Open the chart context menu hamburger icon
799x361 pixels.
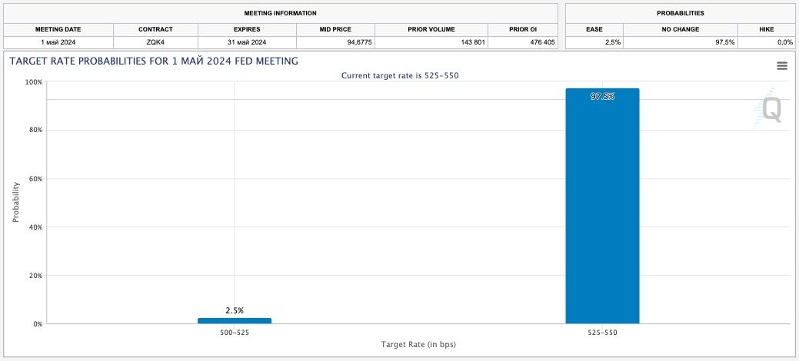point(782,66)
